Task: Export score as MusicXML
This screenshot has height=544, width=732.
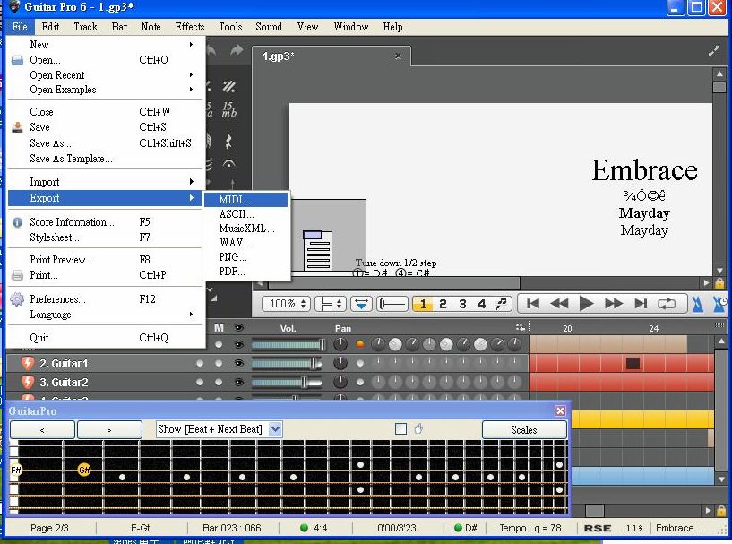Action: pos(245,229)
